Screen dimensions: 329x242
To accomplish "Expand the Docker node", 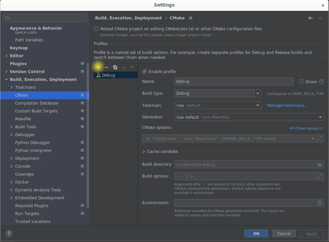I will (12, 182).
